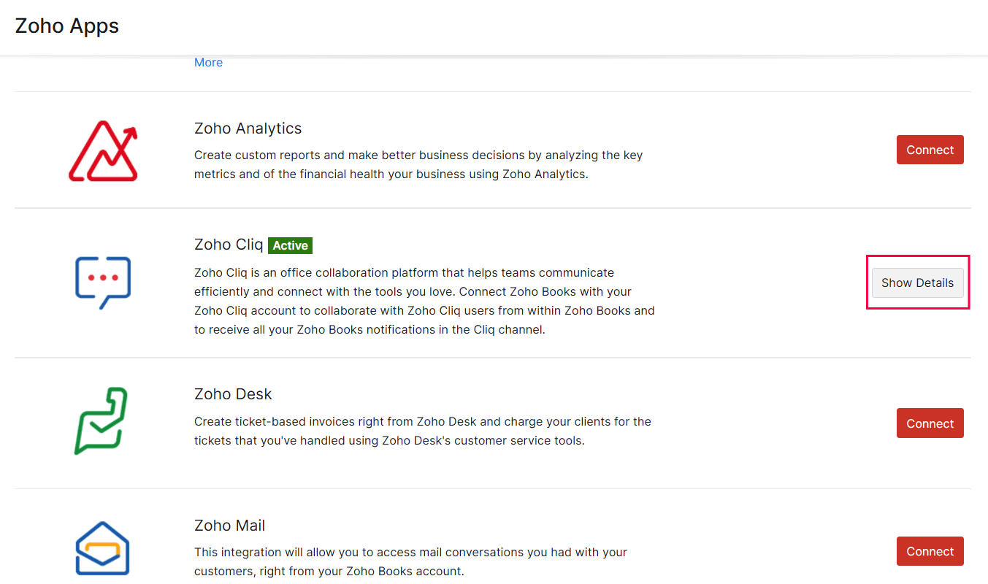Screen dimensions: 988x584
Task: Click the Zoho Cliq description paragraph
Action: click(x=424, y=301)
